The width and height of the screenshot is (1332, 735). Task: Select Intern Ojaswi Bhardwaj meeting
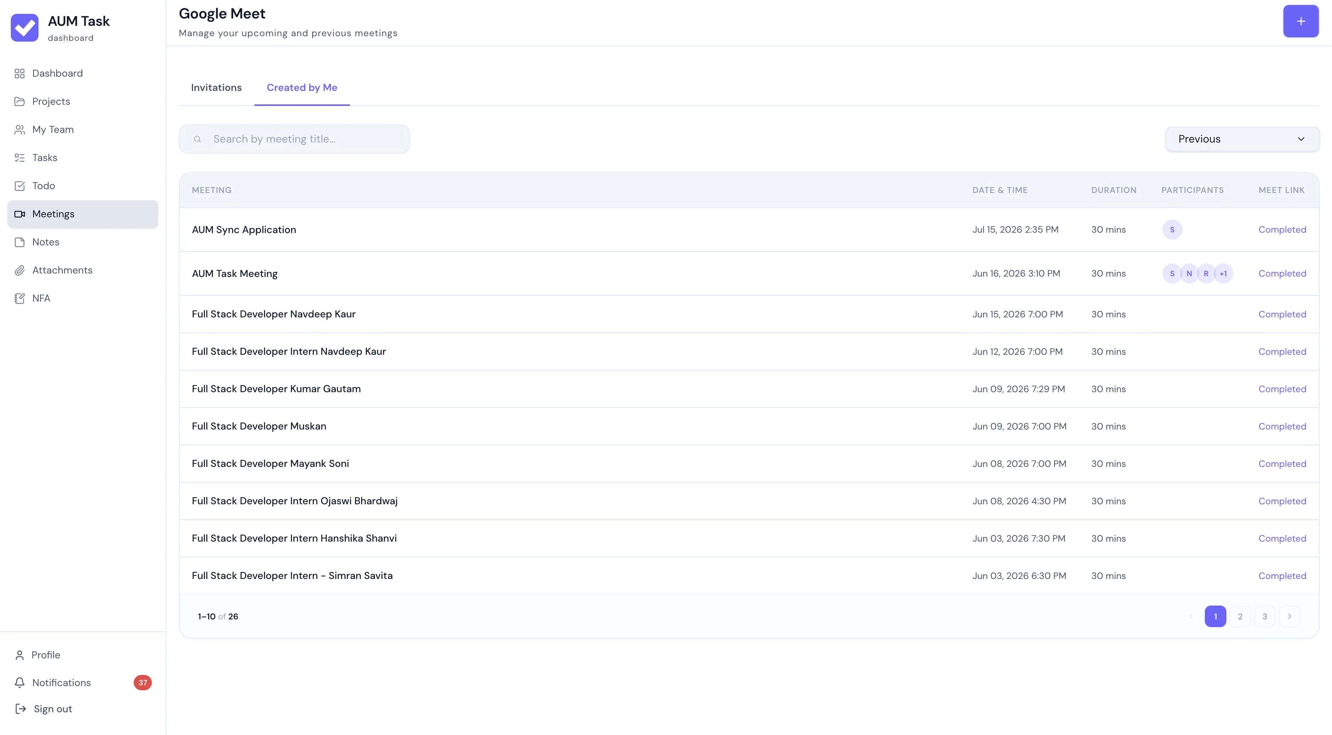tap(749, 501)
